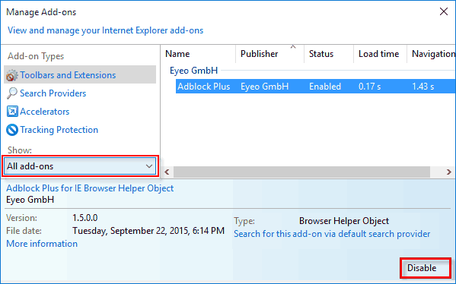Viewport: 456px width, 284px height.
Task: Click the horizontal scrollbar thumb
Action: coord(301,172)
